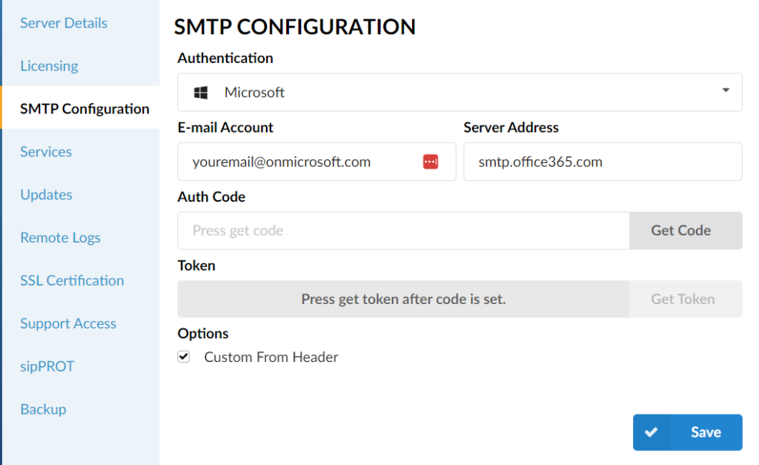Image resolution: width=759 pixels, height=465 pixels.
Task: Click the Microsoft Windows logo icon
Action: (201, 93)
